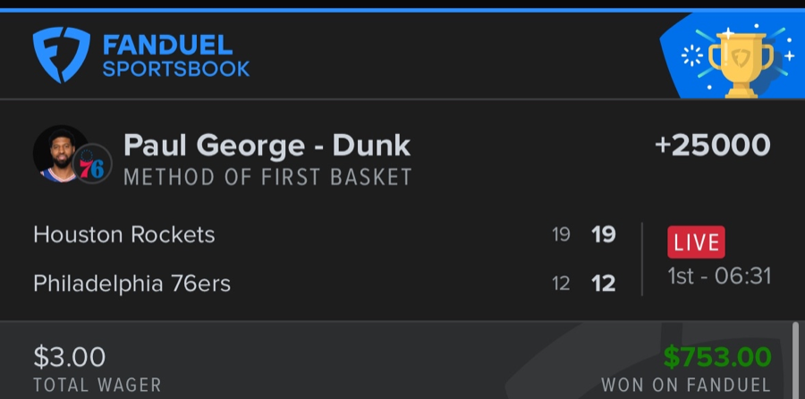Screen dimensions: 805x399
Task: Select the Houston Rockets team name
Action: coord(124,234)
